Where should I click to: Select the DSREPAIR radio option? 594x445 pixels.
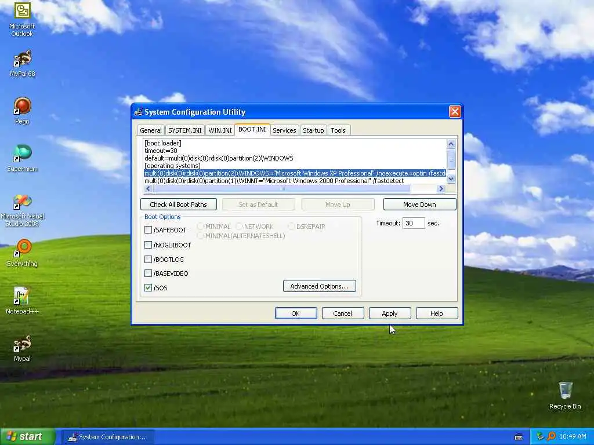pyautogui.click(x=291, y=227)
